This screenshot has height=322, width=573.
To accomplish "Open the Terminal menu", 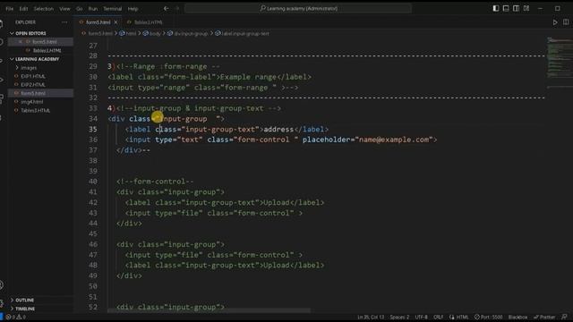I will click(x=113, y=8).
